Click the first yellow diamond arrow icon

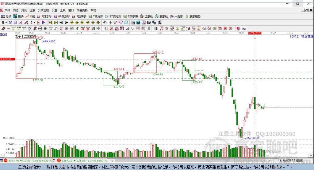(72, 23)
